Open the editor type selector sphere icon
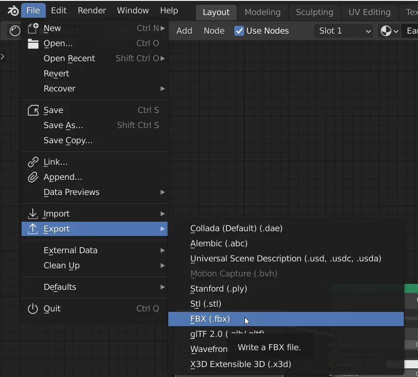The width and height of the screenshot is (418, 377). point(15,31)
